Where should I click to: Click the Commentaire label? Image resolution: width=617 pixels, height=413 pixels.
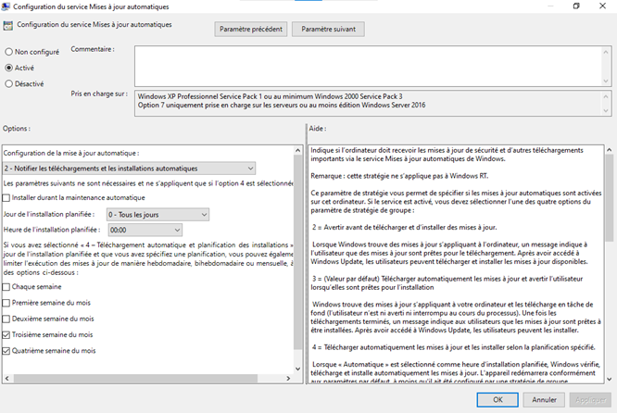pos(93,49)
